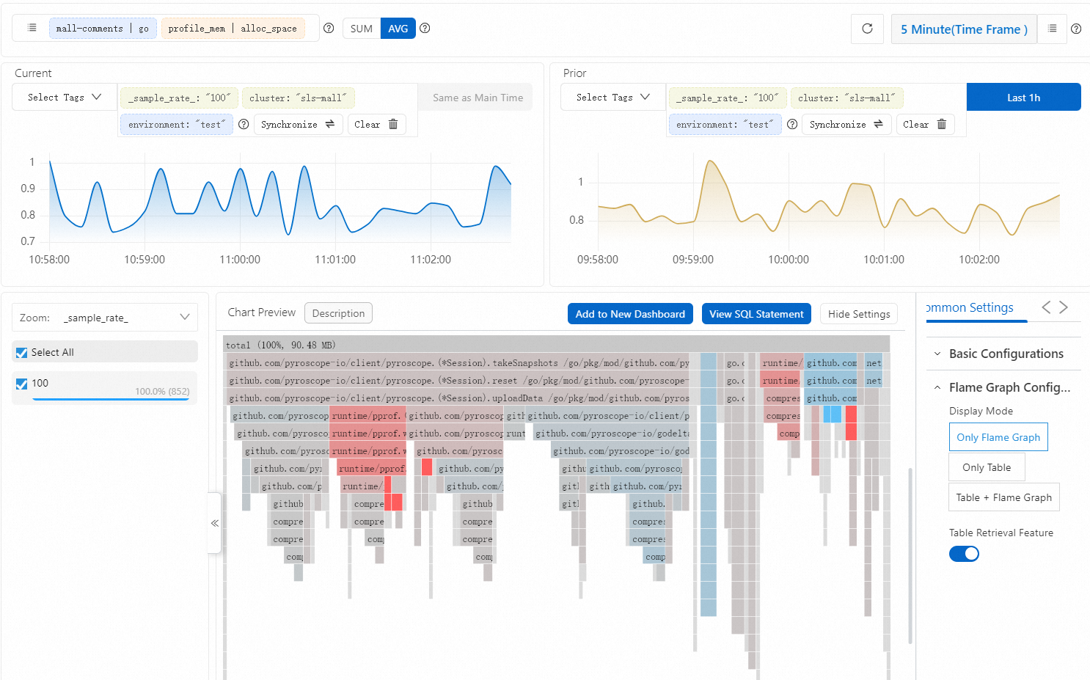
Task: Uncheck the 100 sample rate checkbox
Action: [x=22, y=384]
